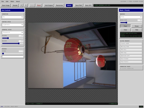Click the '0 OPERATIONS' status text
144x108 pixels.
click(x=113, y=104)
